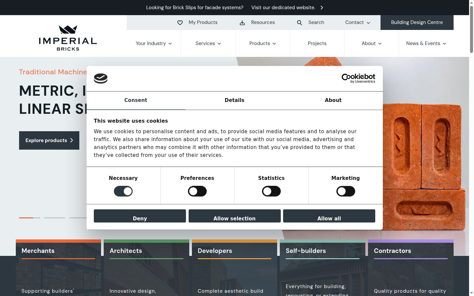Expand the About navigation dropdown
This screenshot has width=474, height=296.
coord(372,43)
